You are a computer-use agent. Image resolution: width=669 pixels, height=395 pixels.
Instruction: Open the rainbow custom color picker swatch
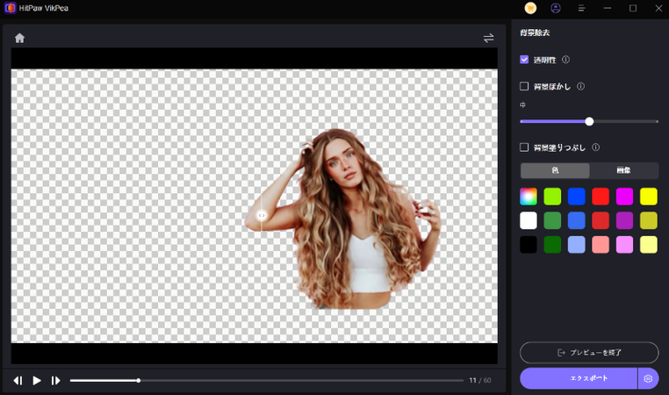(x=529, y=196)
